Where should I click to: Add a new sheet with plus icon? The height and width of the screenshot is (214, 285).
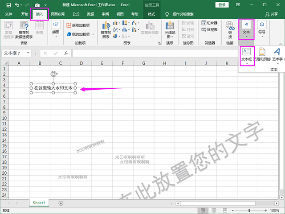coord(61,203)
